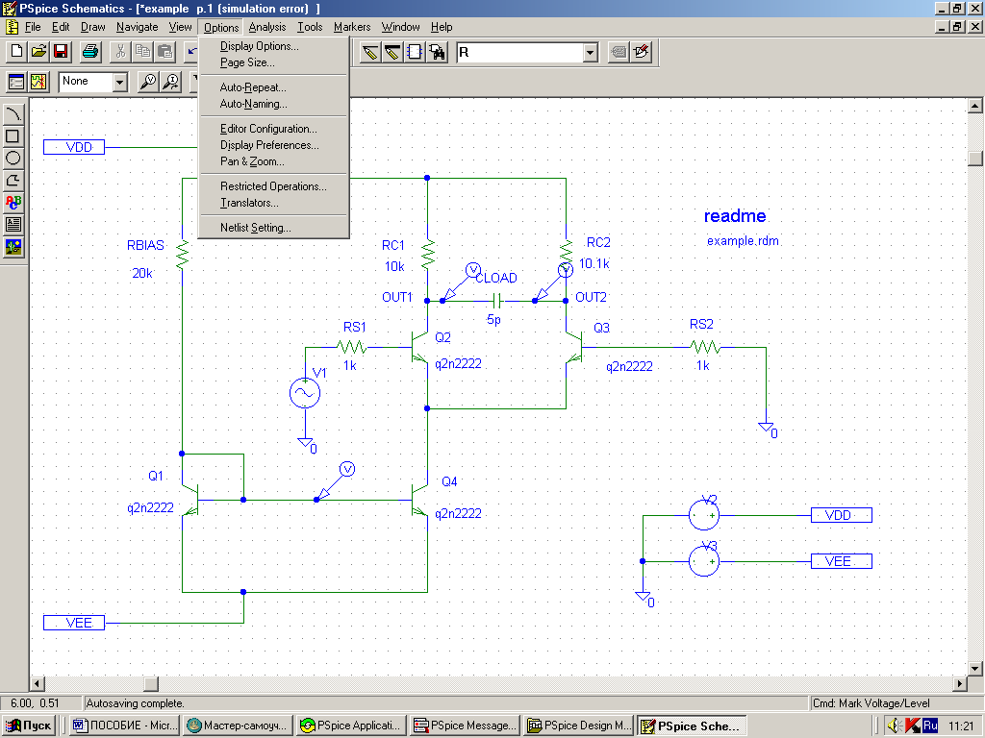The image size is (985, 738).
Task: Select the Draw Text ABC tool
Action: 13,202
